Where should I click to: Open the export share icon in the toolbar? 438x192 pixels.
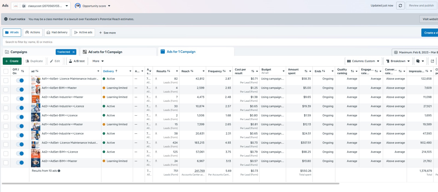433,61
